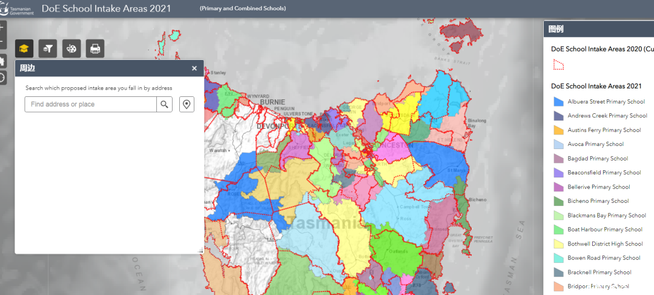Open the print map widget
Screen dimensions: 654x295
click(x=95, y=49)
